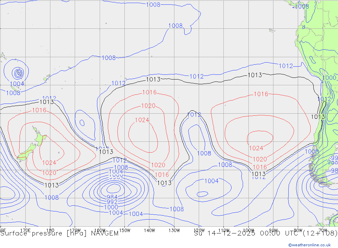Select the 110W longitude label

(224, 230)
